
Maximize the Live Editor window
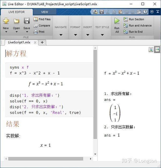point(143,4)
